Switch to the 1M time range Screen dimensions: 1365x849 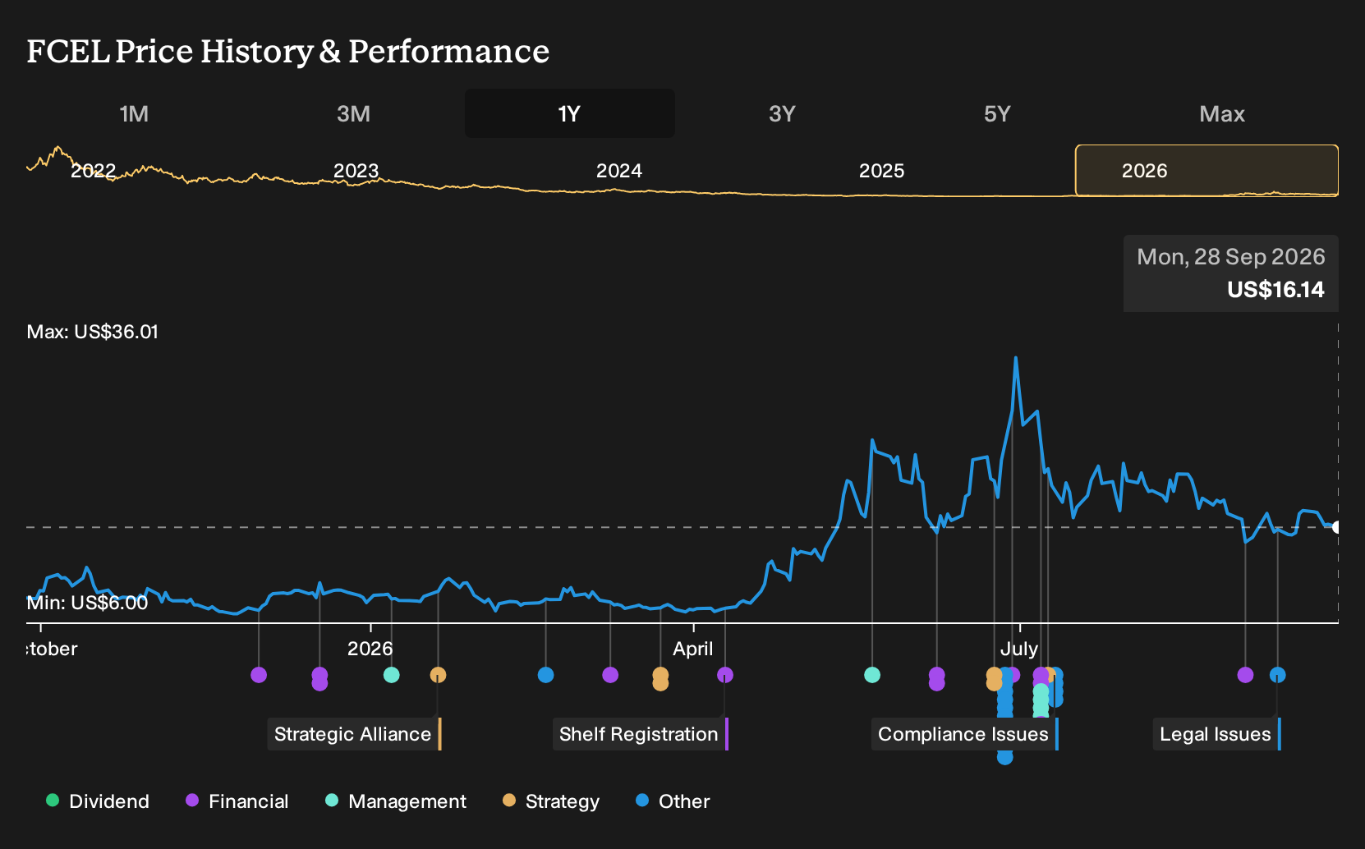pos(134,113)
